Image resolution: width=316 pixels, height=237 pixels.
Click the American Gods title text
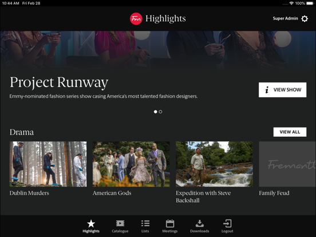tap(112, 193)
